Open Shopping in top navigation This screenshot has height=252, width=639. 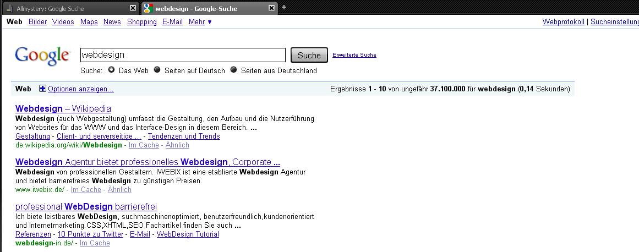click(142, 22)
